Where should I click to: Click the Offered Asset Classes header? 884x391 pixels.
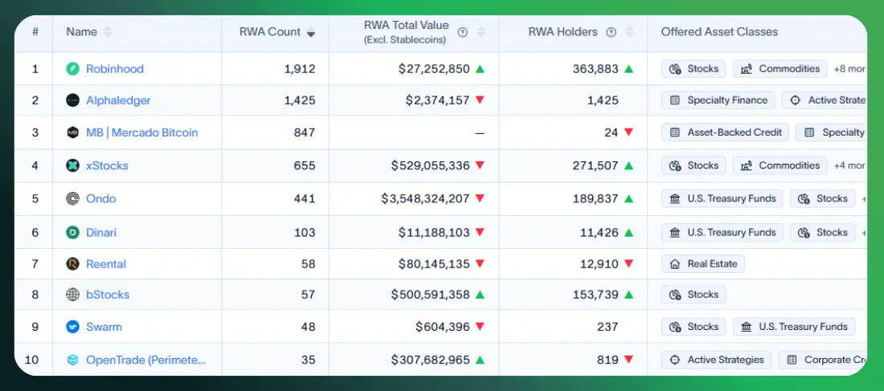tap(719, 32)
